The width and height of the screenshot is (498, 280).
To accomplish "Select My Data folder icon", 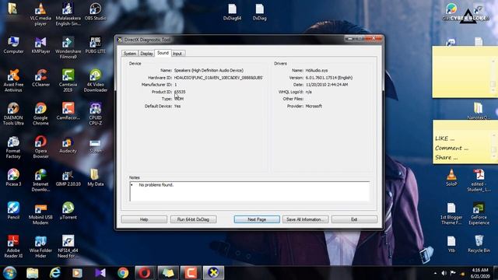I will [95, 178].
